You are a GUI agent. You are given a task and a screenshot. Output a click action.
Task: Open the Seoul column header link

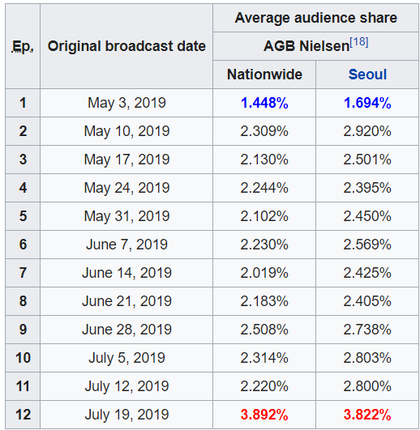click(367, 75)
